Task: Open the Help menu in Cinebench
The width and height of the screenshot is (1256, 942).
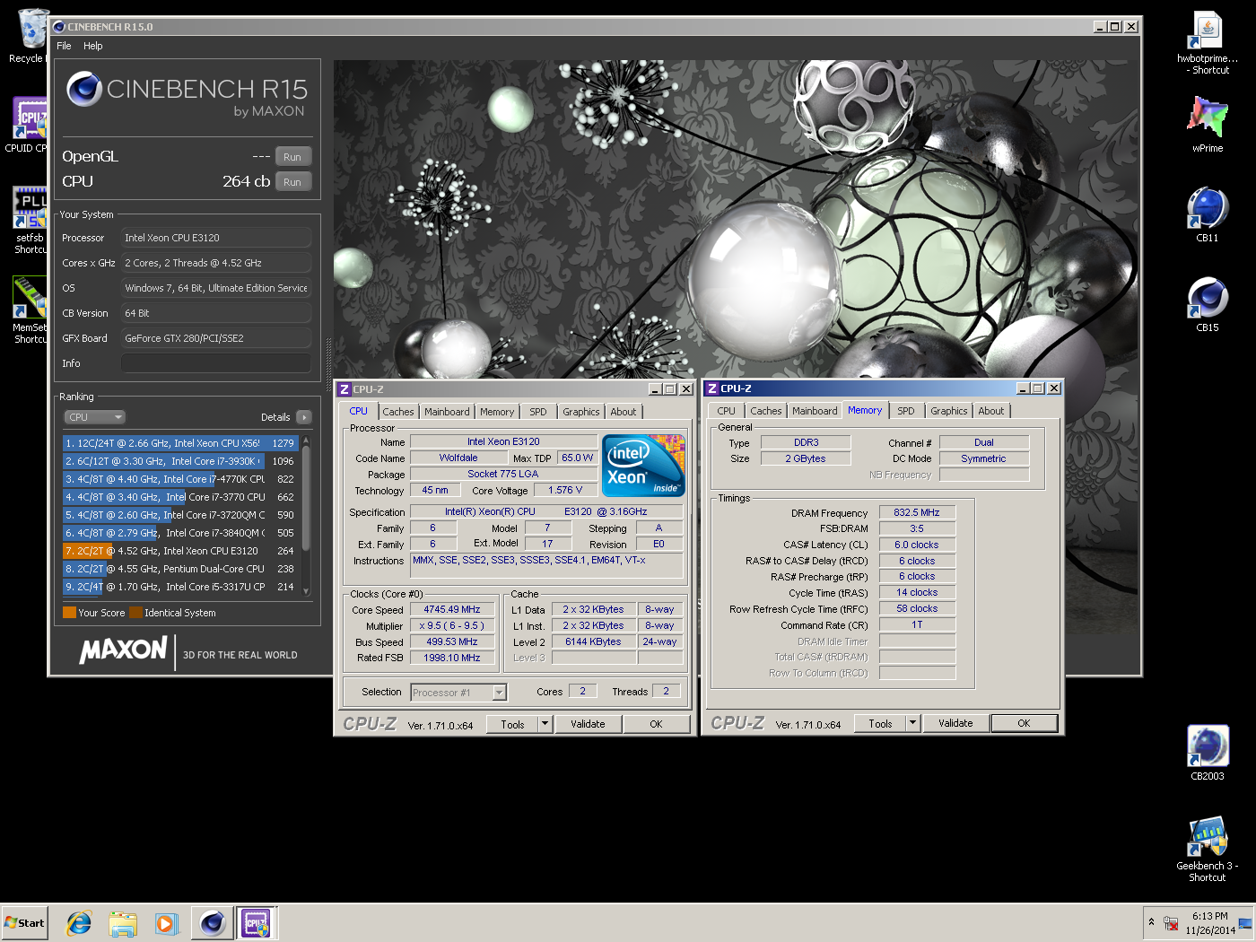Action: [x=93, y=46]
